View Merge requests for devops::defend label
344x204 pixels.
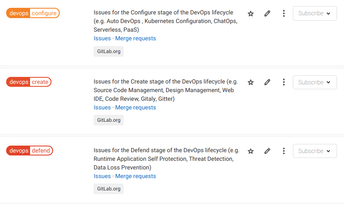click(x=136, y=176)
